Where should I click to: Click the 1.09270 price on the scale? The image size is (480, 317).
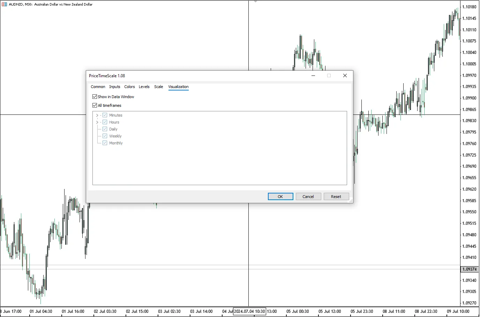point(470,303)
